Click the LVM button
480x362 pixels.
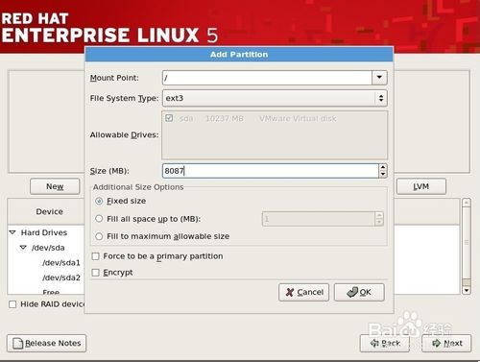tap(421, 186)
